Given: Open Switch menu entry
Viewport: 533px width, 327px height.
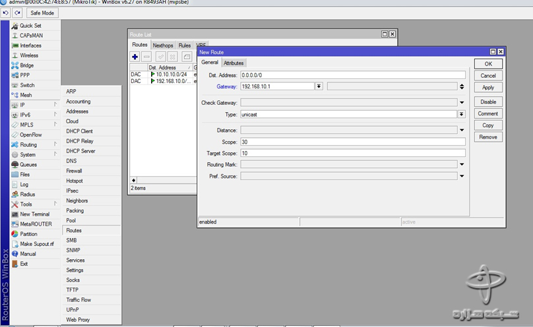Looking at the screenshot, I should click(36, 85).
